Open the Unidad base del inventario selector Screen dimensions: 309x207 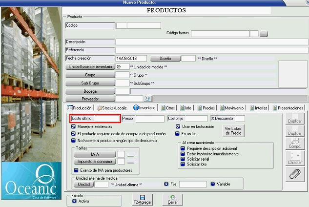[x=90, y=66]
